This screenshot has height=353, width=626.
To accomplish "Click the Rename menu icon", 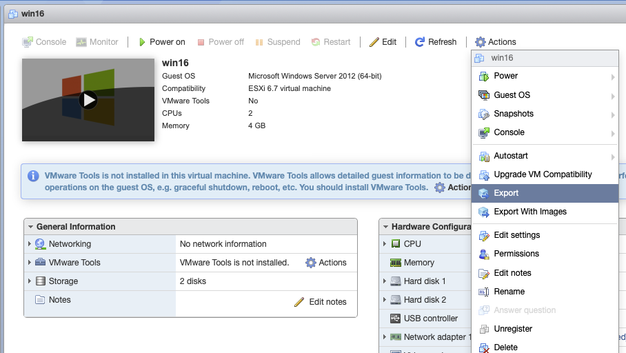I will [x=484, y=292].
